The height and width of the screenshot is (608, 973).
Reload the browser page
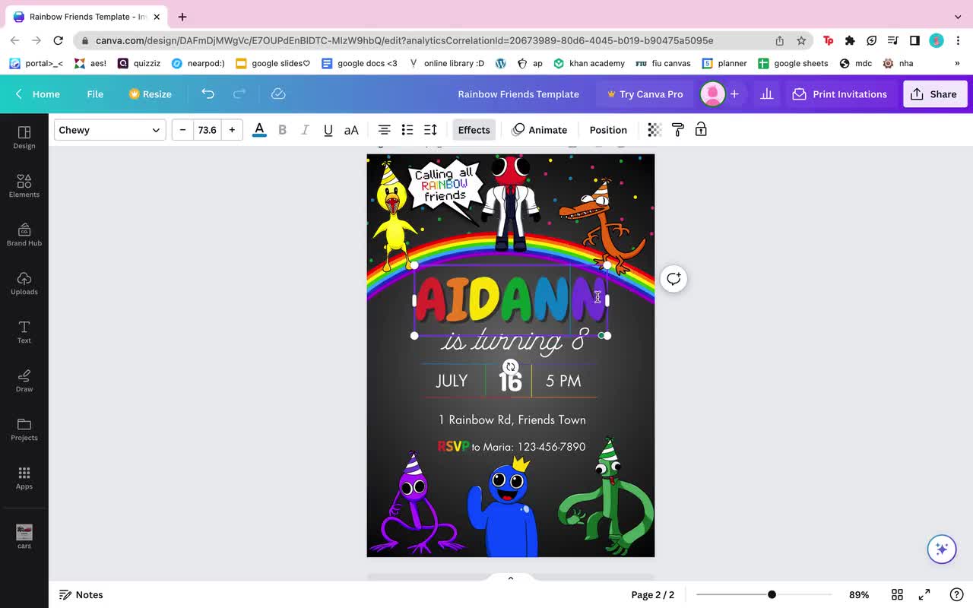[x=58, y=40]
